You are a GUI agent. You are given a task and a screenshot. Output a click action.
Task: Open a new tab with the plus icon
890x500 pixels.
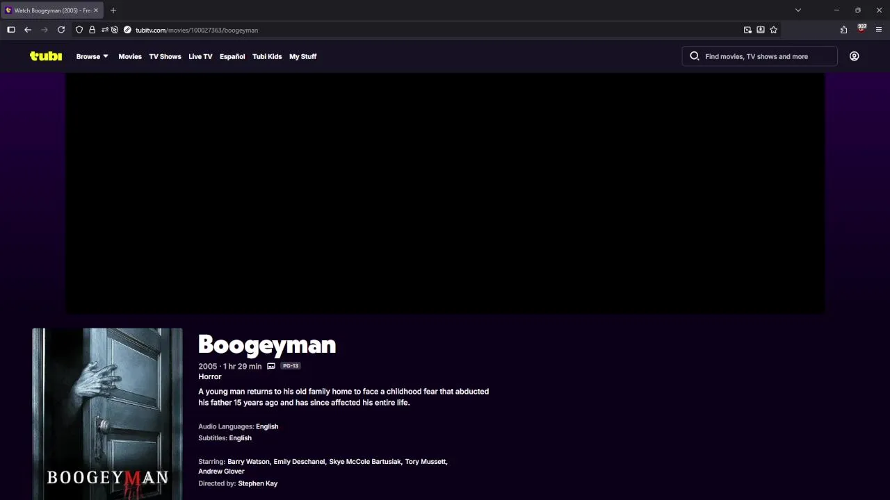[x=113, y=10]
